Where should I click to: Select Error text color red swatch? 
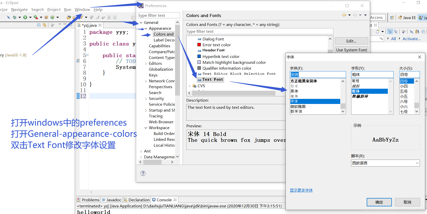point(199,45)
